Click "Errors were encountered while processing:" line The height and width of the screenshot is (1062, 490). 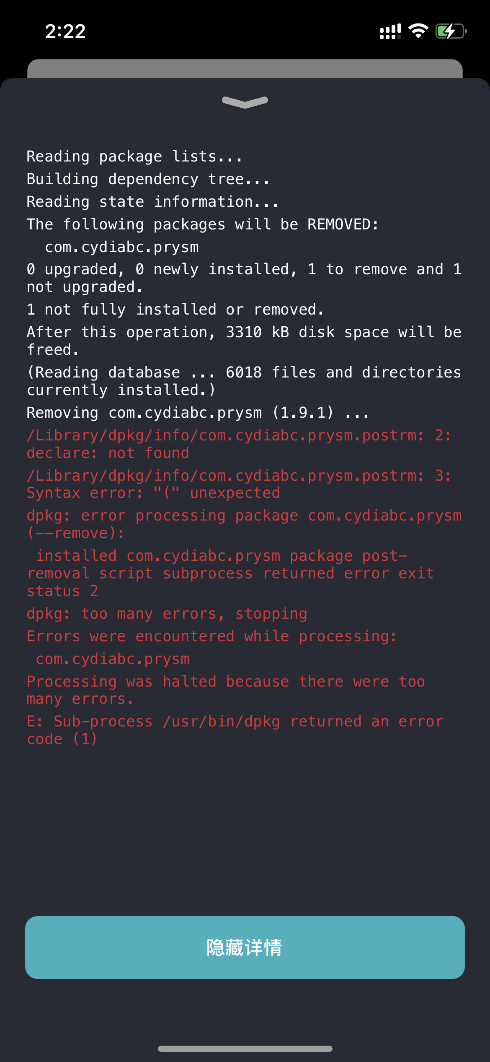[x=211, y=636]
